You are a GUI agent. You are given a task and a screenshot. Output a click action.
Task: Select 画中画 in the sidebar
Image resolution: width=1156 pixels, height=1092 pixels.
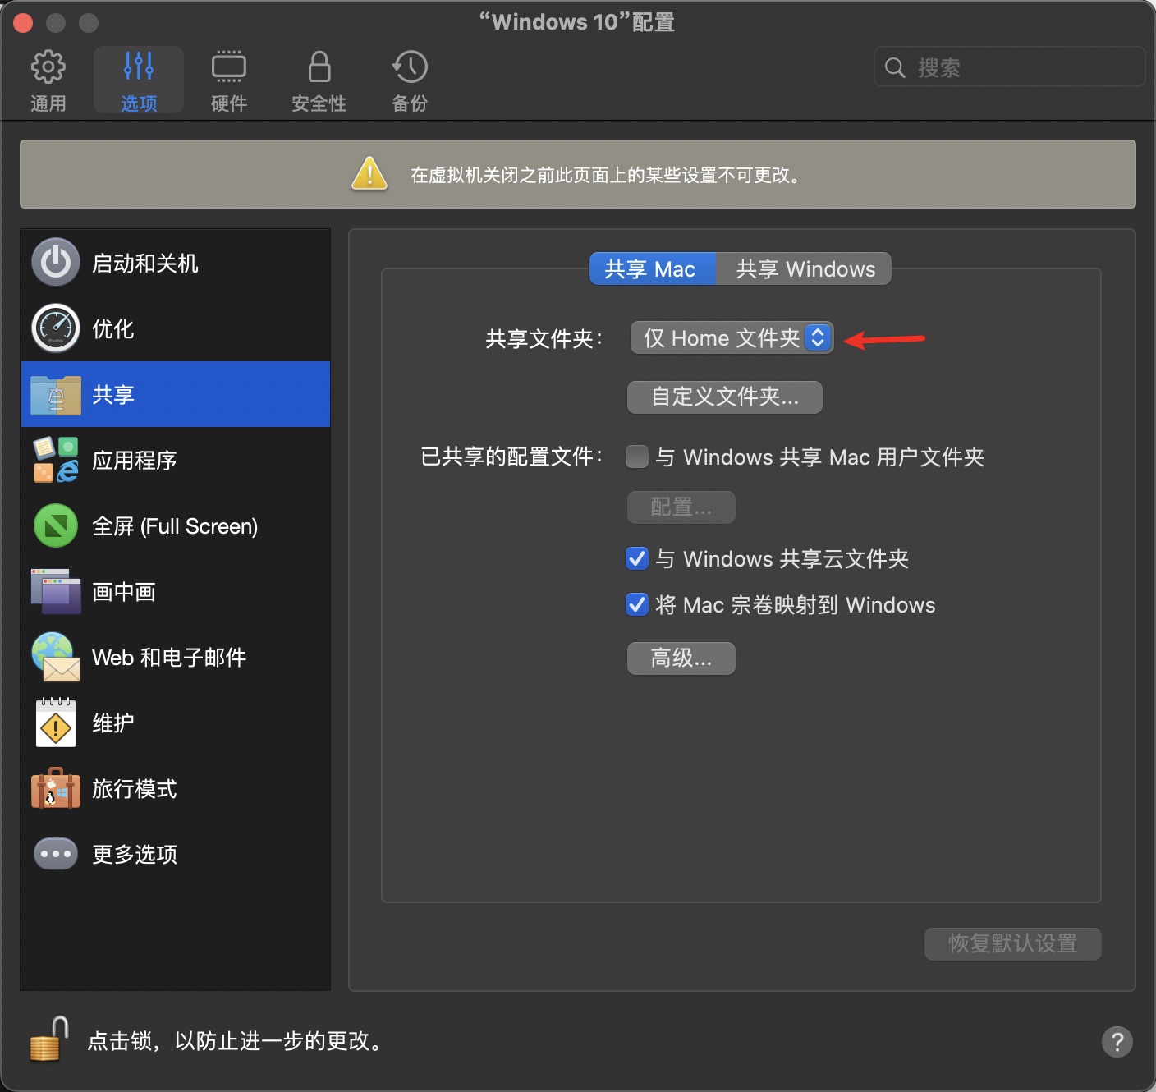click(176, 591)
